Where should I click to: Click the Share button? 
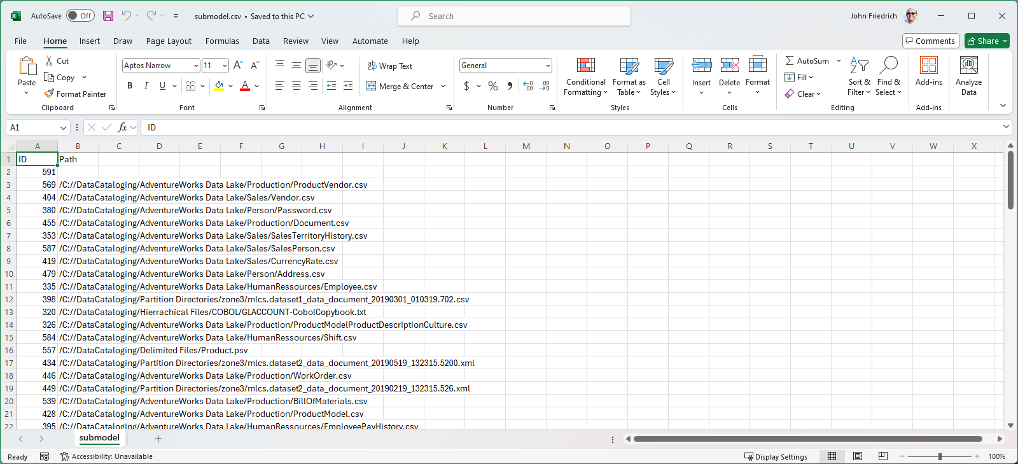coord(983,41)
